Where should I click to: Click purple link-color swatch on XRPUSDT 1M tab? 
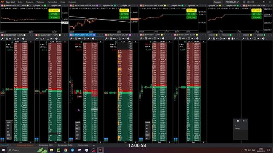point(97,6)
